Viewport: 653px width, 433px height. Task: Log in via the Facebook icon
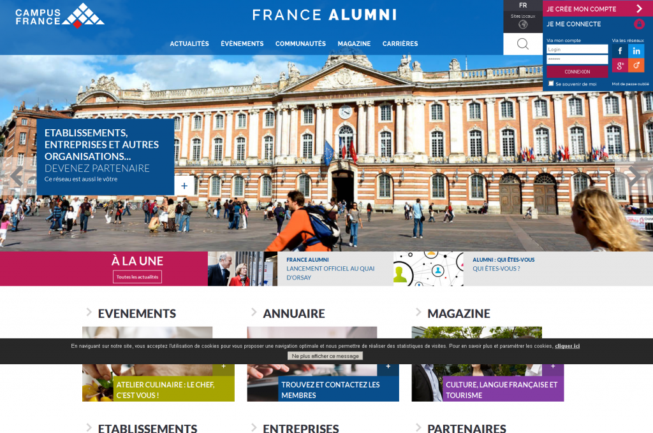(620, 51)
